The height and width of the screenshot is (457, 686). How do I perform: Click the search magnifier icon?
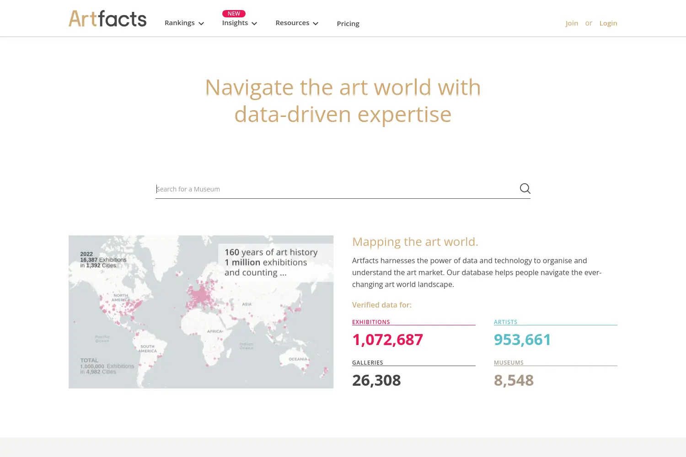(525, 188)
